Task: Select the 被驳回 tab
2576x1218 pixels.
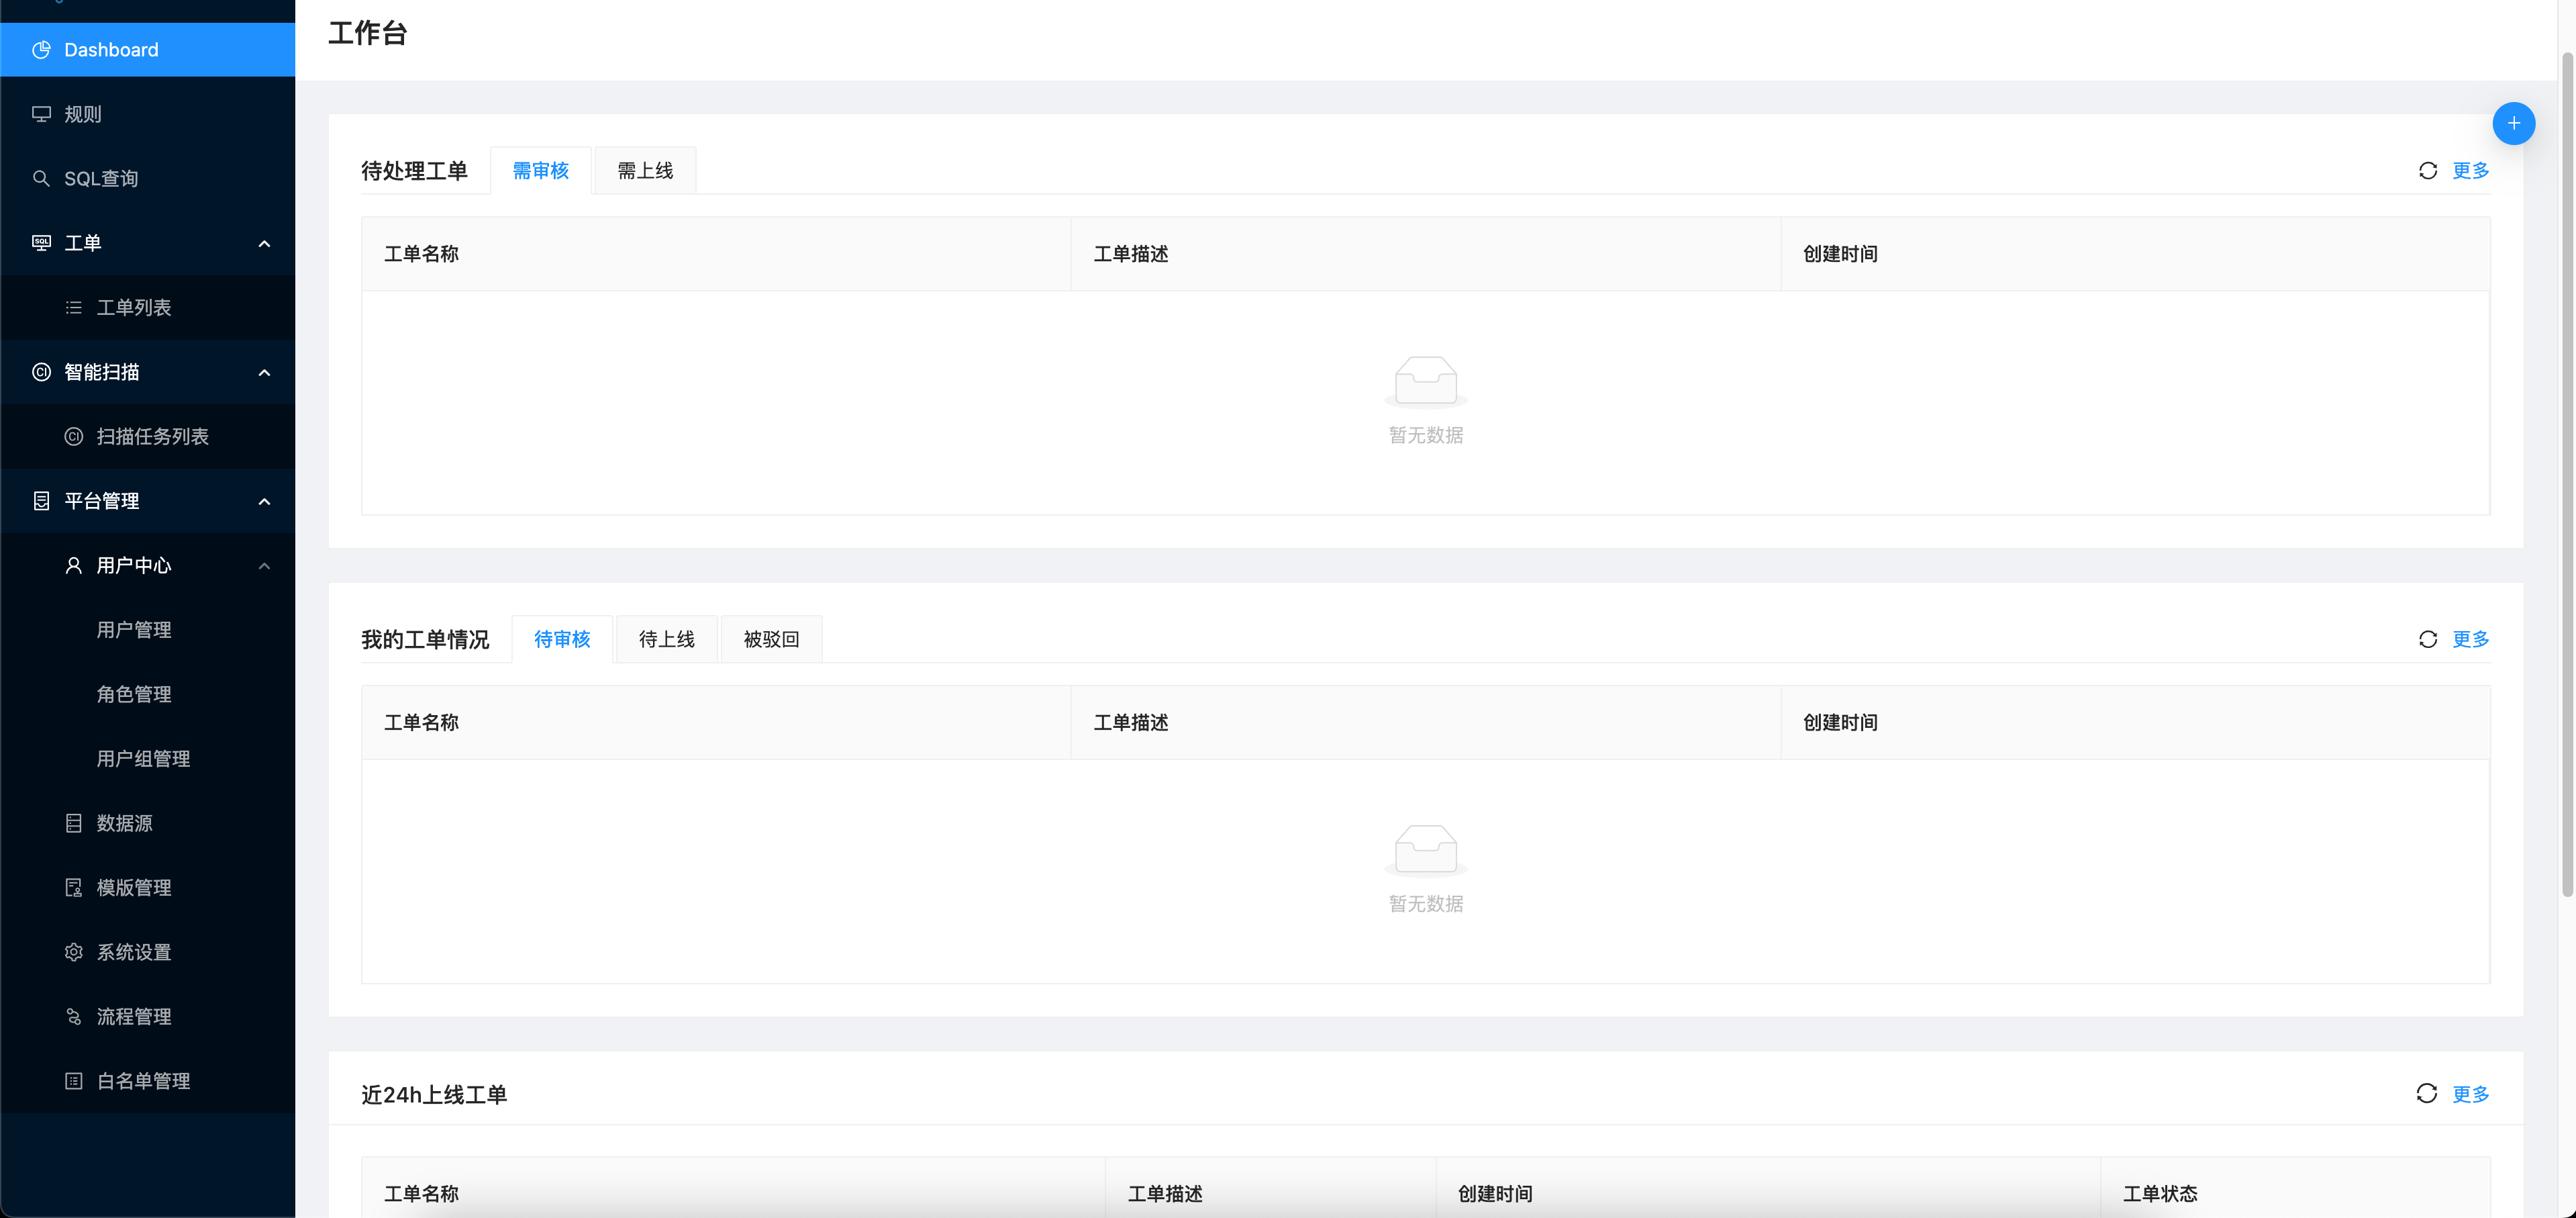Action: [x=771, y=640]
